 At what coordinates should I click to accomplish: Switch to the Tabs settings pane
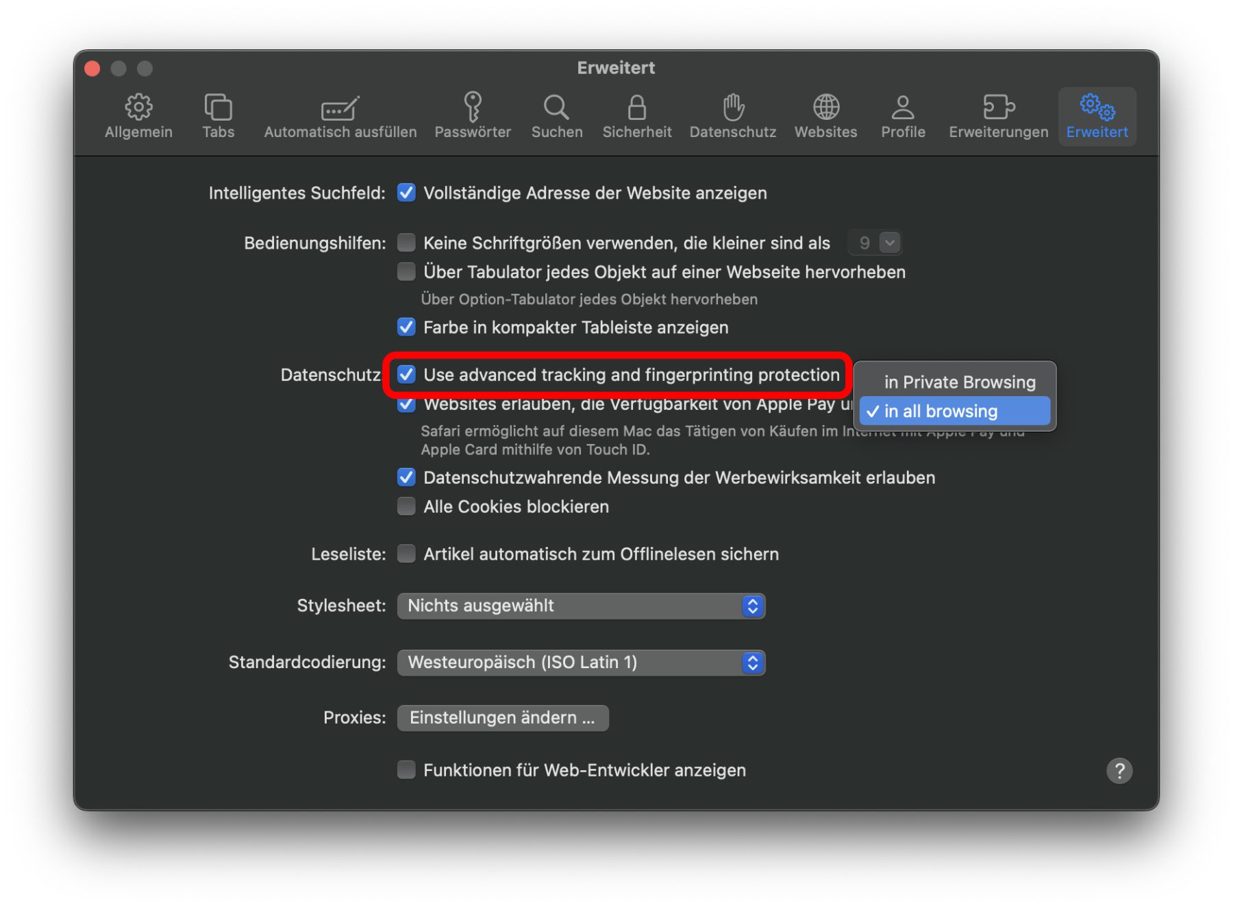click(x=218, y=116)
